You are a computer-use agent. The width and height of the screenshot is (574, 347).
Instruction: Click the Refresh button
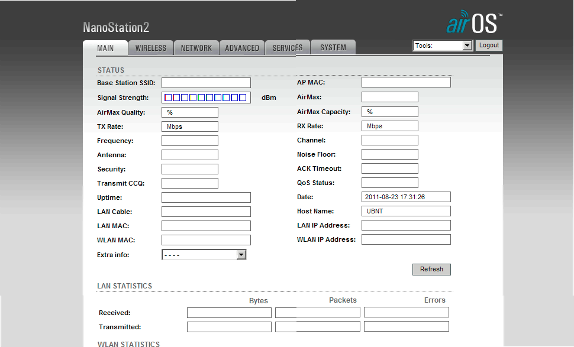click(x=431, y=270)
